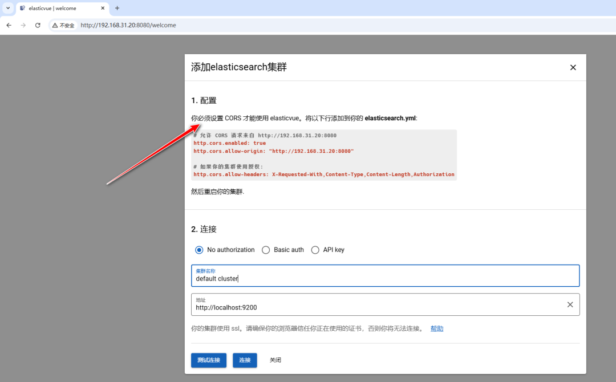The width and height of the screenshot is (616, 382).
Task: Clear the address field with X icon
Action: 570,304
